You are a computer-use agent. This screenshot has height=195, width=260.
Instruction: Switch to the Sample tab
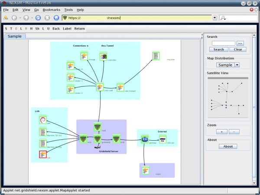point(14,36)
